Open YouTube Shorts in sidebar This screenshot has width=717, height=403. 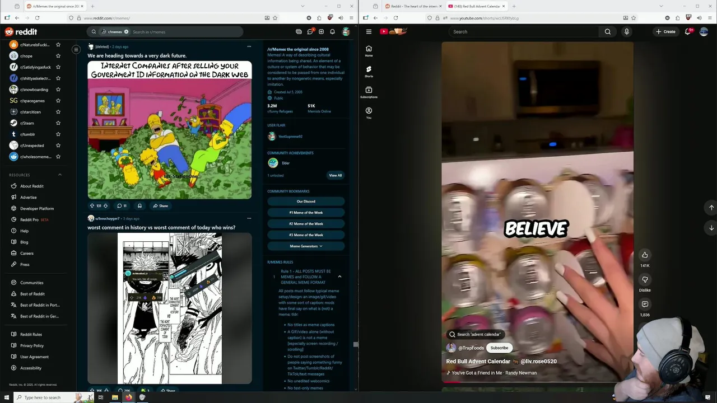click(x=369, y=72)
